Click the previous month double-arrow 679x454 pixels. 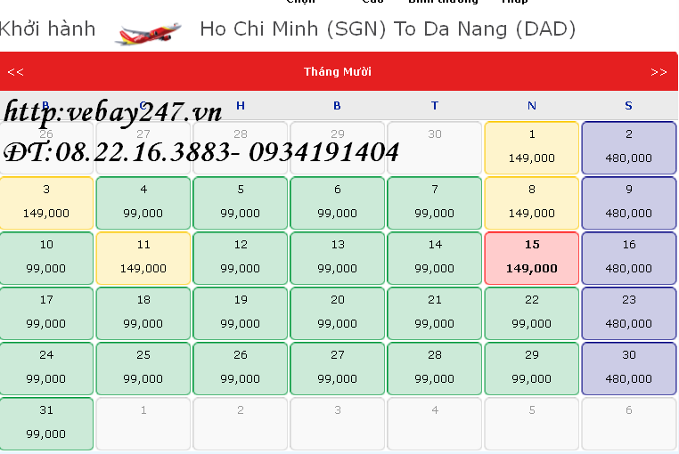(16, 72)
